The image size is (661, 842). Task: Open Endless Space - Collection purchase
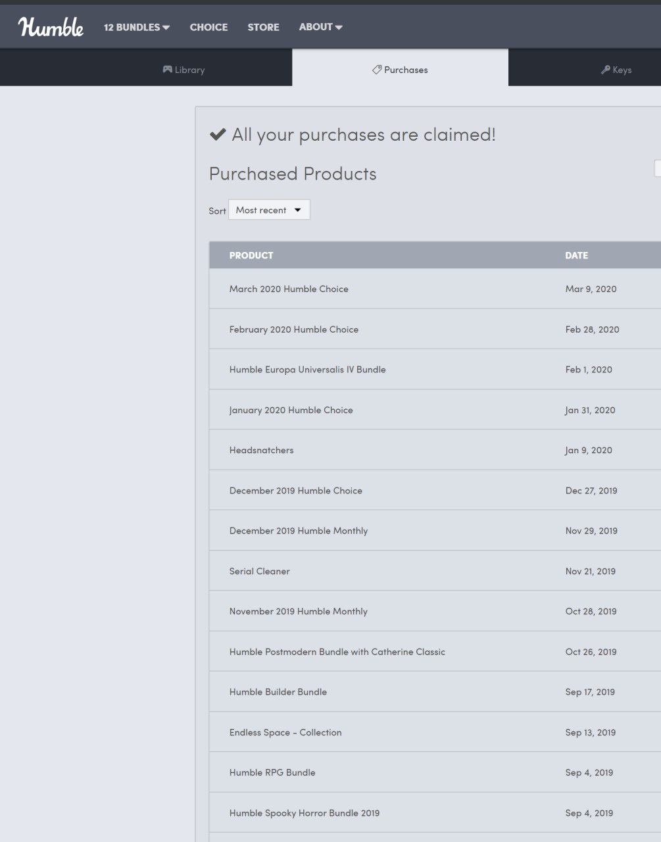(x=435, y=732)
